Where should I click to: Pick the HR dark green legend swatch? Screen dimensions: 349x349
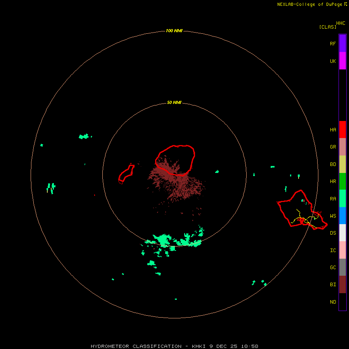click(342, 181)
